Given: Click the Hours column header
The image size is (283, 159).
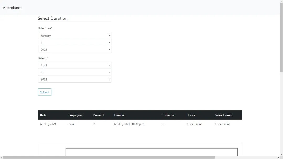Looking at the screenshot, I should [191, 115].
